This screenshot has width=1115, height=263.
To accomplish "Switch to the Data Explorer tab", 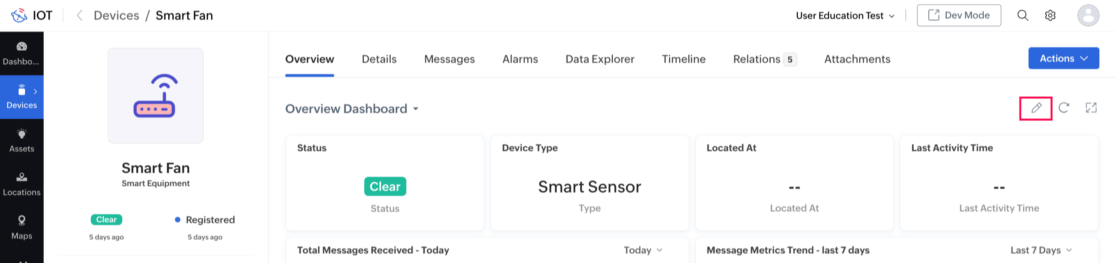I will (600, 59).
